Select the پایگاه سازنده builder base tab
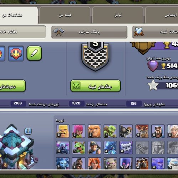The height and width of the screenshot is (178, 178). (x=89, y=32)
